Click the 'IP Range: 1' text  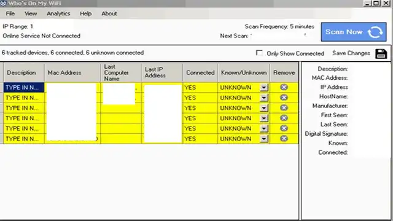pos(18,26)
